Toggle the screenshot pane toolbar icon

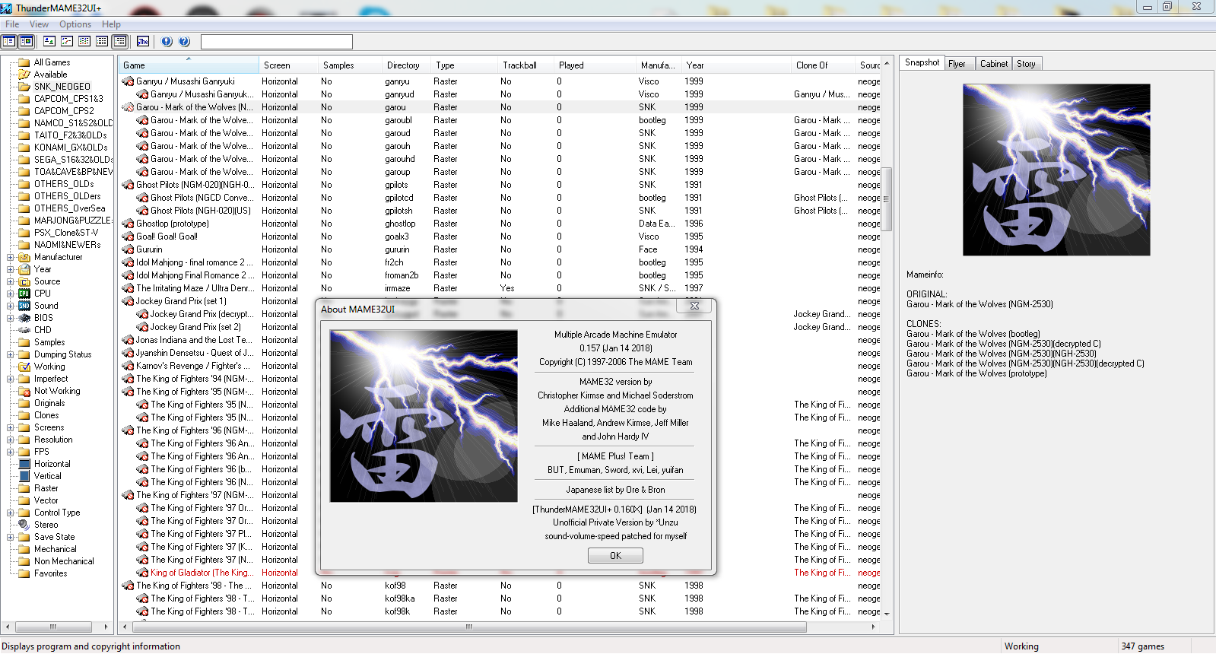pos(27,41)
